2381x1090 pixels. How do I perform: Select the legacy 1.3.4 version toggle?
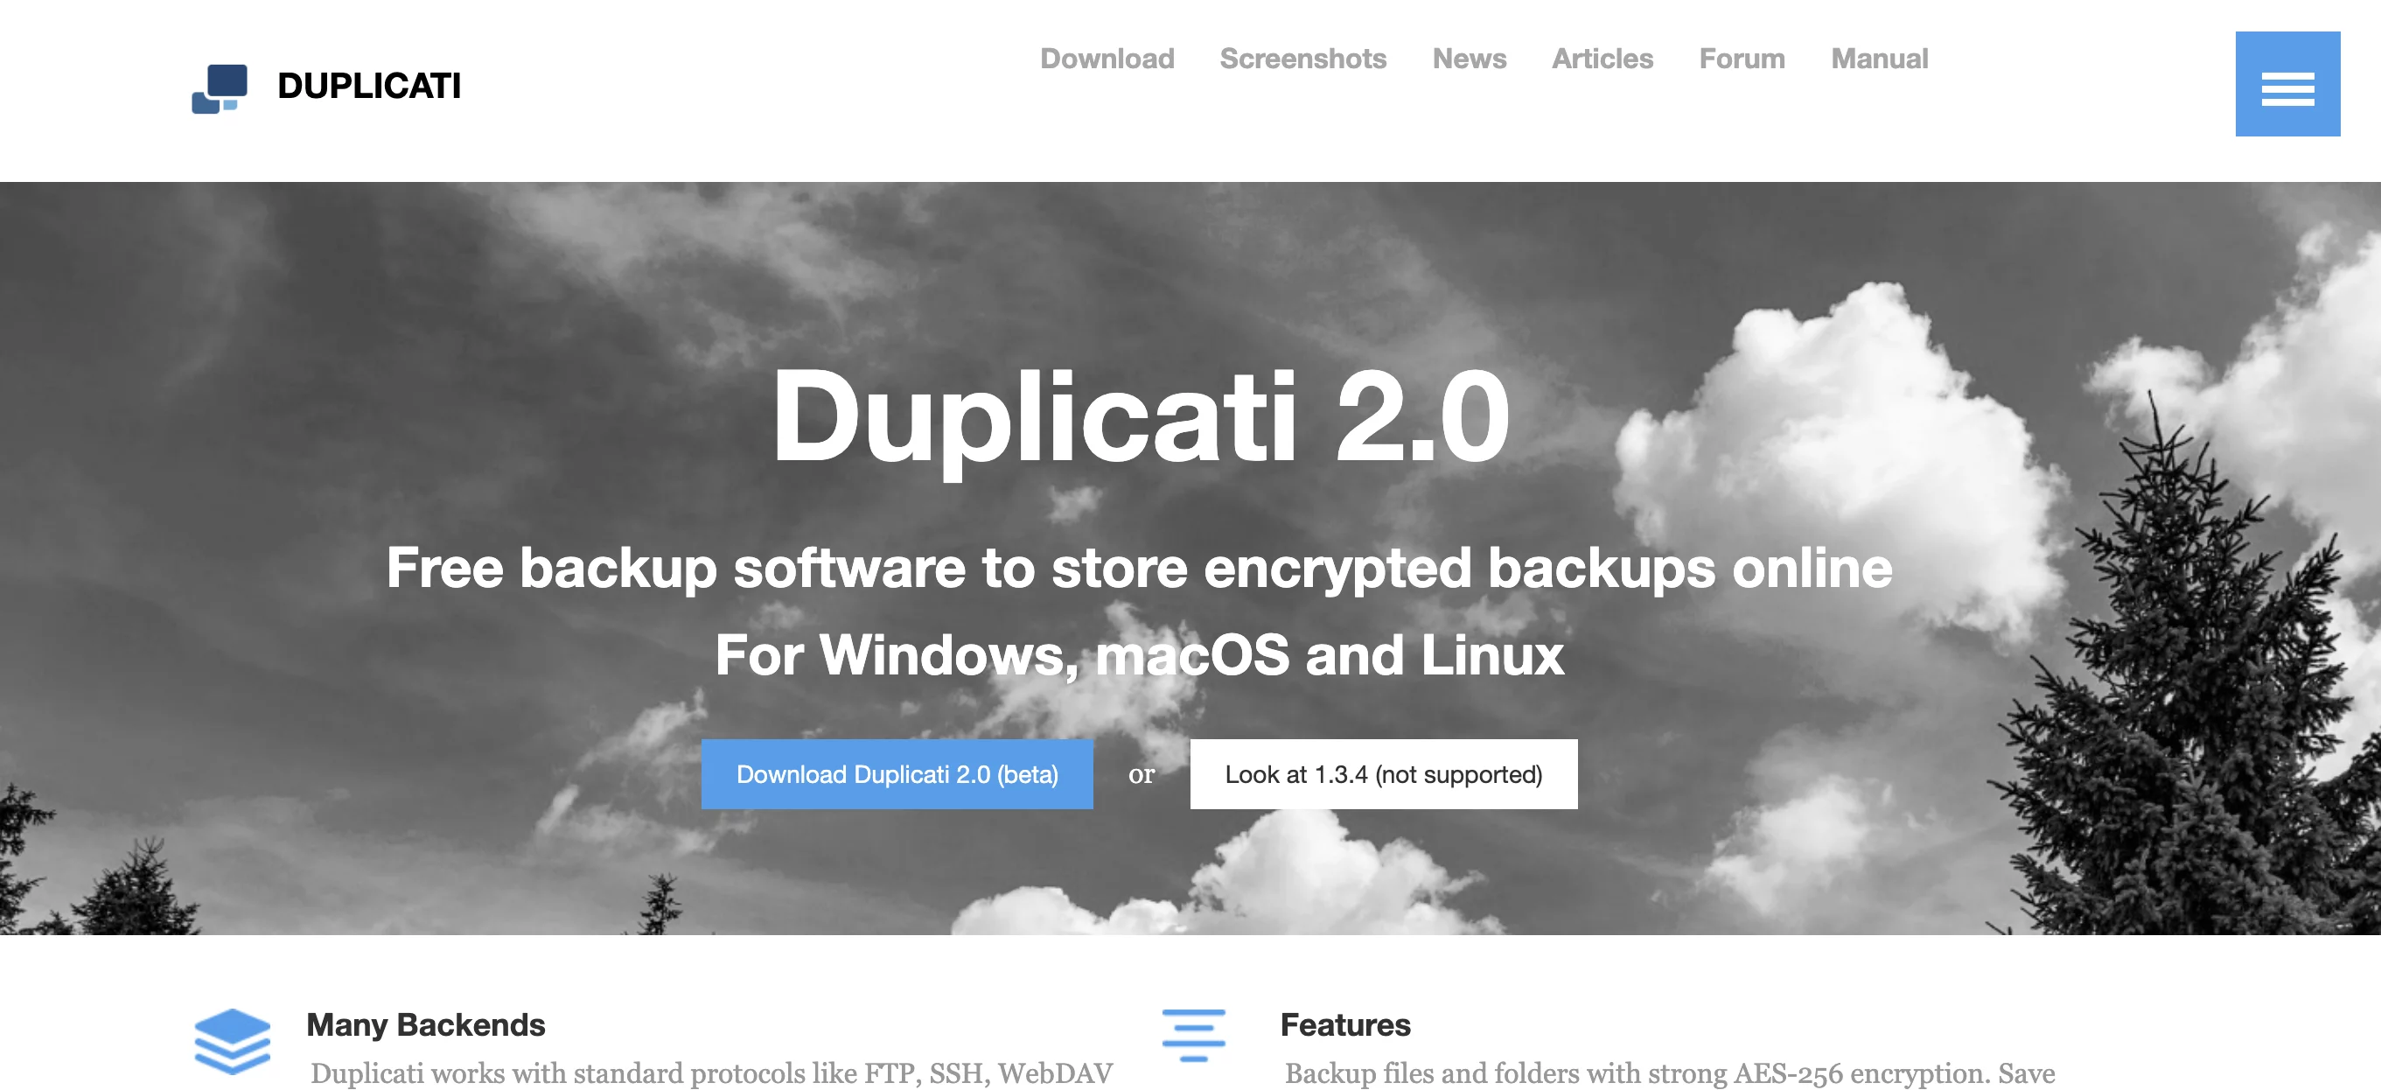pos(1383,774)
